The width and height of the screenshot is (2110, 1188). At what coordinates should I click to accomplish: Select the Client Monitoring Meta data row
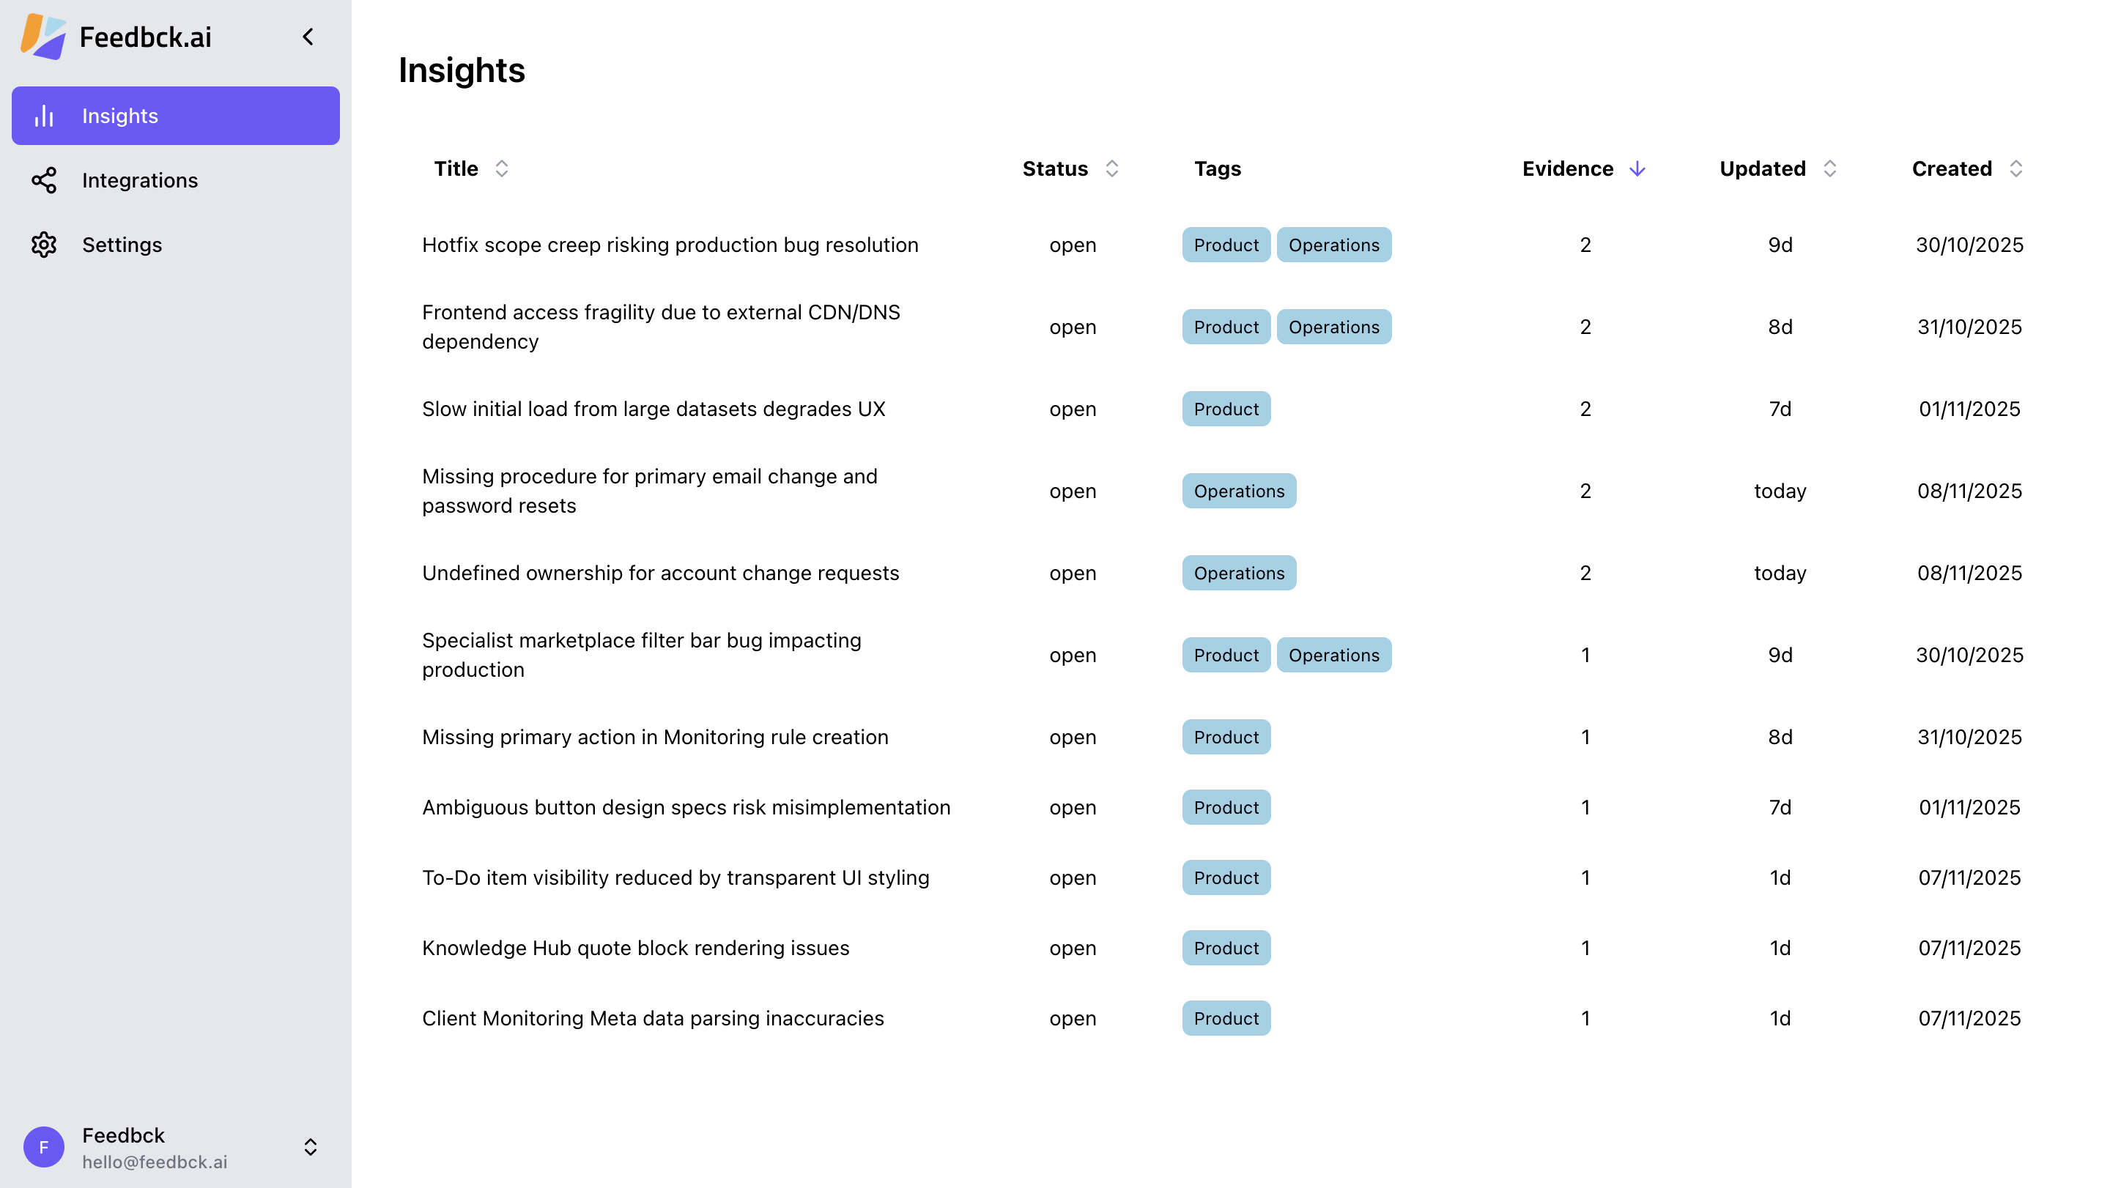click(x=653, y=1017)
